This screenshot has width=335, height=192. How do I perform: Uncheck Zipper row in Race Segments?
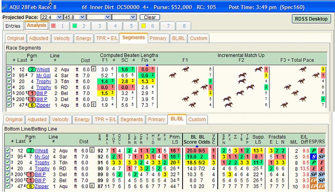(9, 105)
